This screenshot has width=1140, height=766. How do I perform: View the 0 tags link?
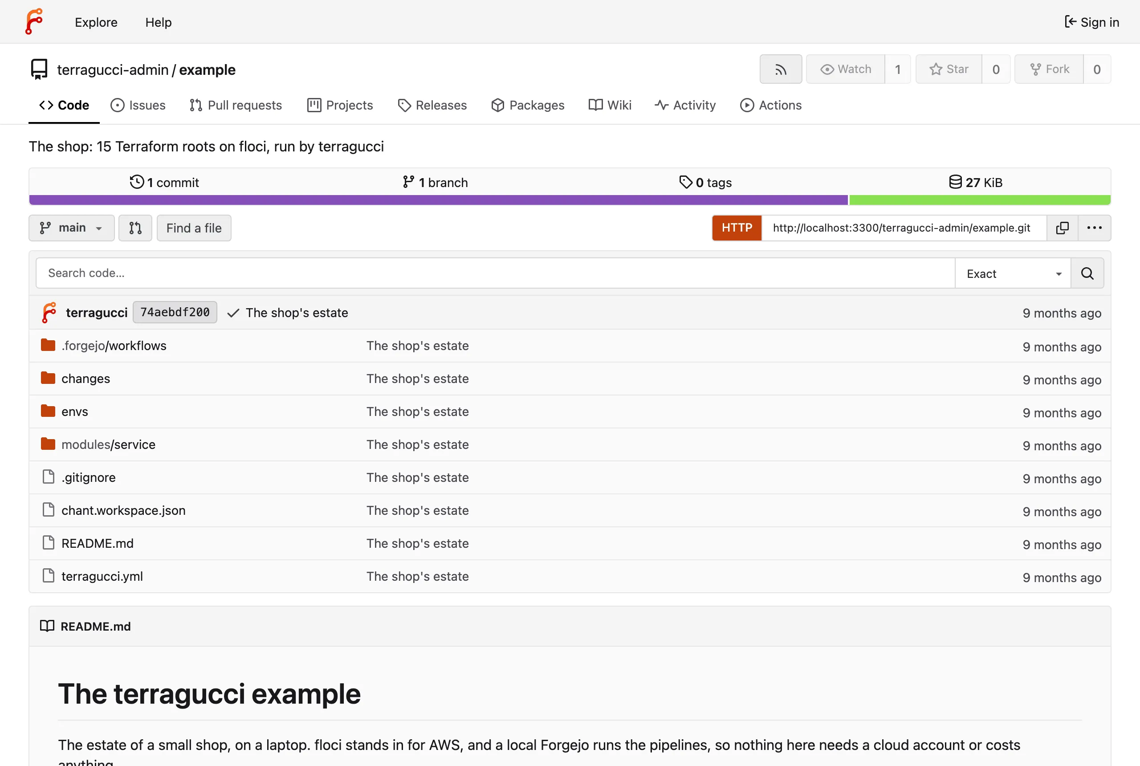705,182
